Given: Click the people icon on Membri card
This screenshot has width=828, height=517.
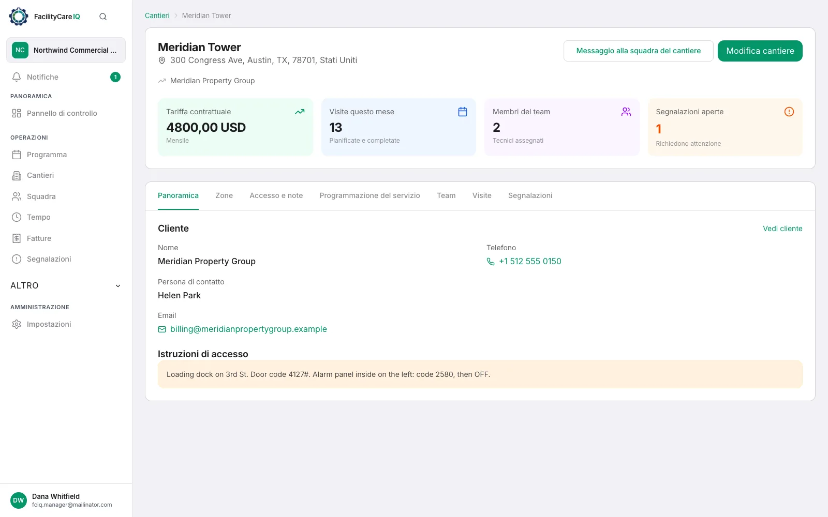Looking at the screenshot, I should (626, 112).
